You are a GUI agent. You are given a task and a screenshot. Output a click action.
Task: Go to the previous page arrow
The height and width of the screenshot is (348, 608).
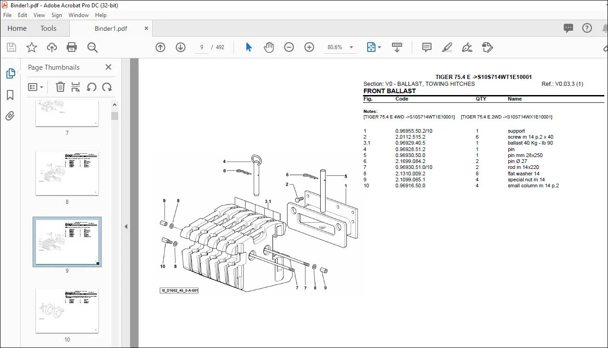[x=160, y=47]
